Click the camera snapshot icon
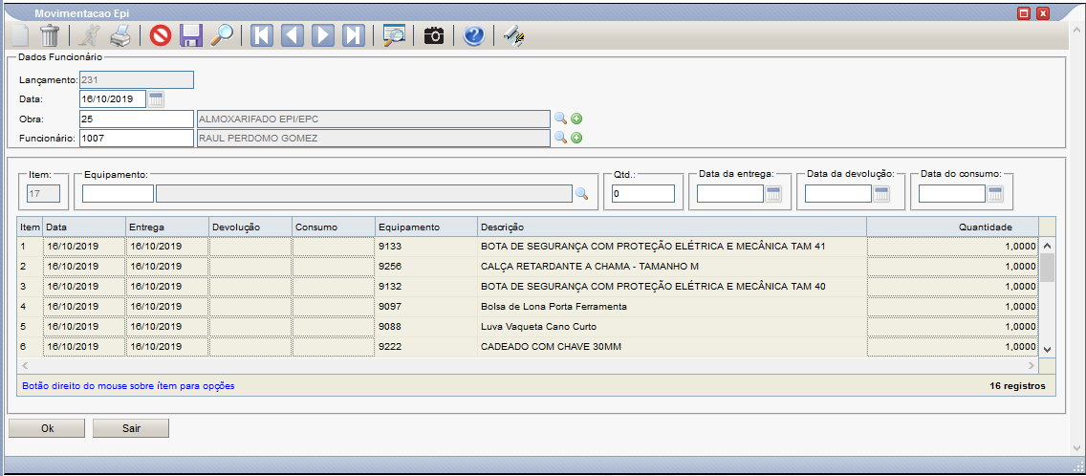Viewport: 1086px width, 476px height. tap(434, 35)
